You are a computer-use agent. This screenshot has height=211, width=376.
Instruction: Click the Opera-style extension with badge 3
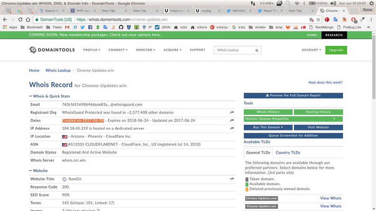353,19
